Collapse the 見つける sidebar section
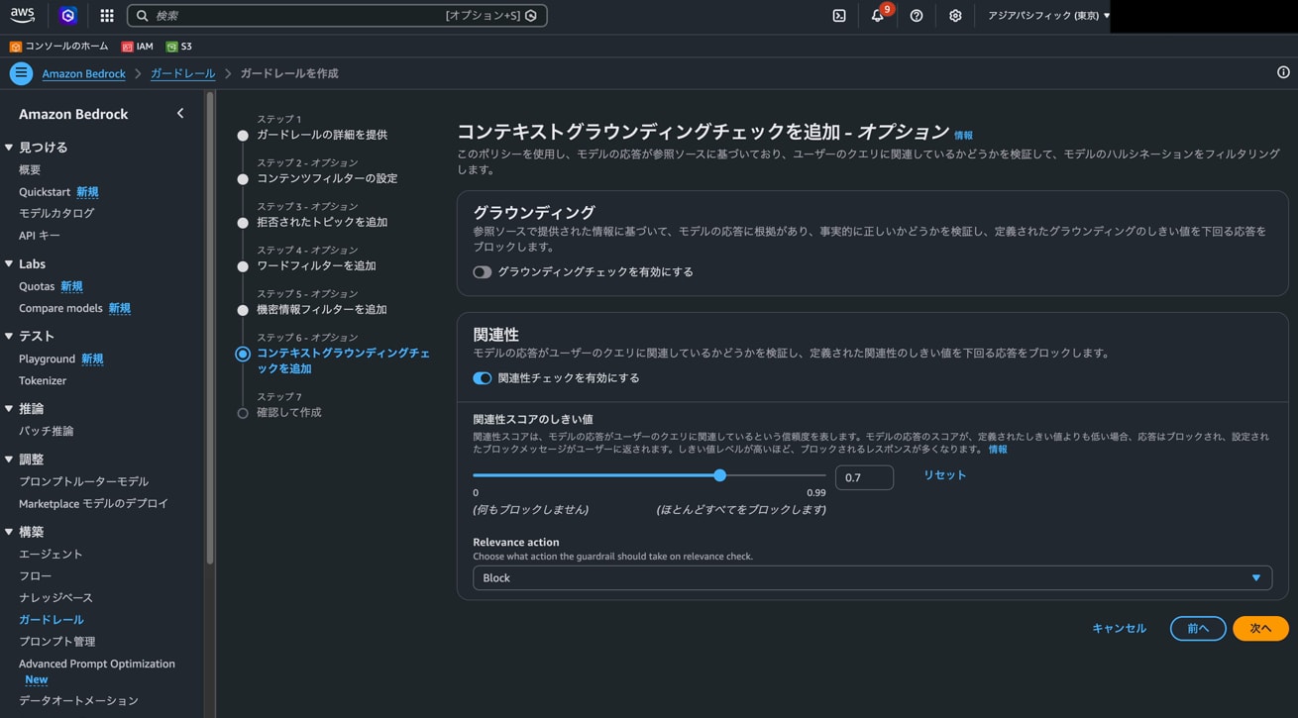The width and height of the screenshot is (1298, 718). (x=9, y=148)
